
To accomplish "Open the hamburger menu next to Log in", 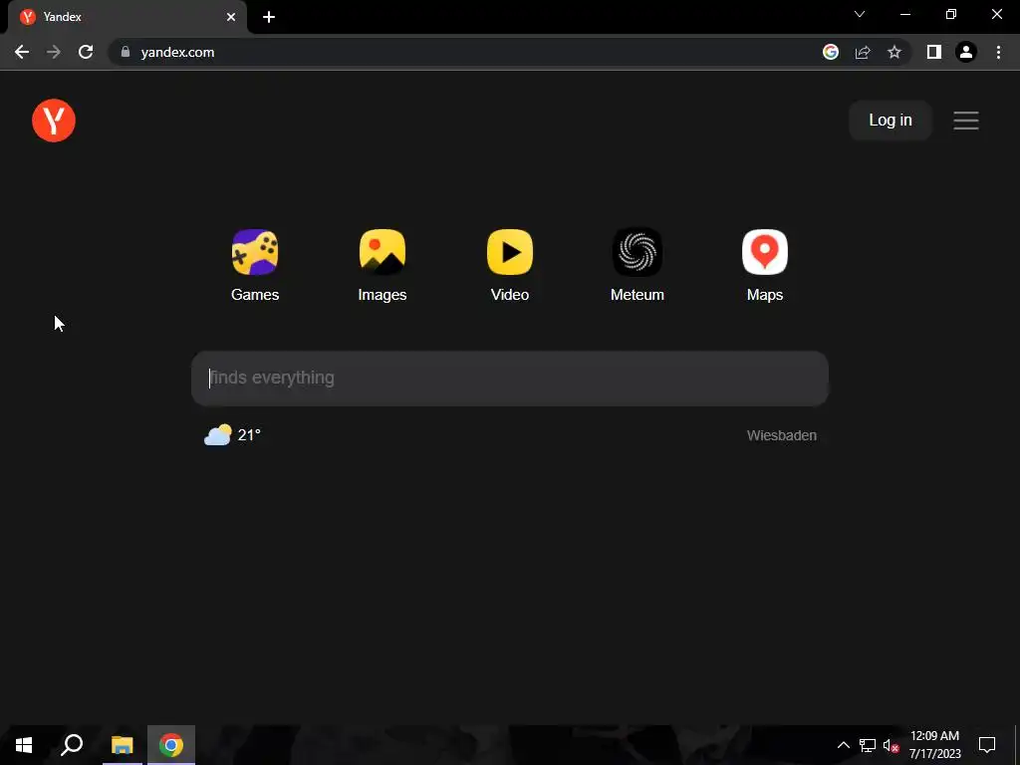I will 966,121.
